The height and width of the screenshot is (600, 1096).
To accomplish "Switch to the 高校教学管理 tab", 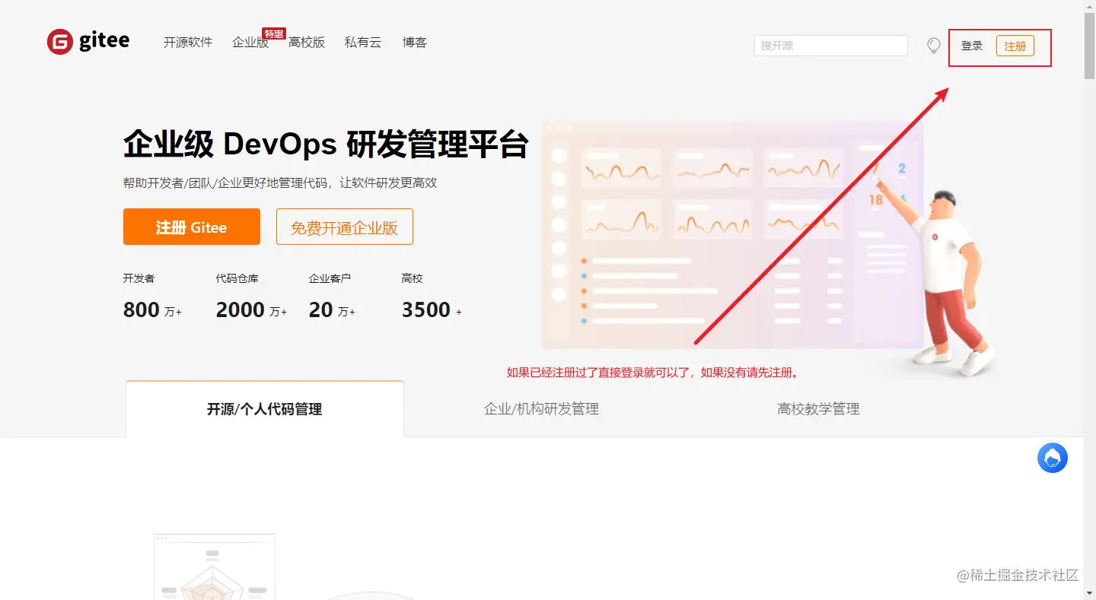I will 819,409.
